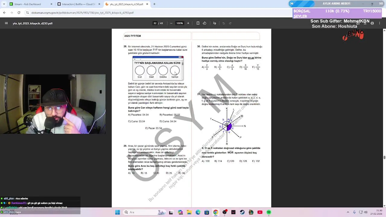
Task: Click the Gün countdown circle in figure
Action: coord(140,71)
